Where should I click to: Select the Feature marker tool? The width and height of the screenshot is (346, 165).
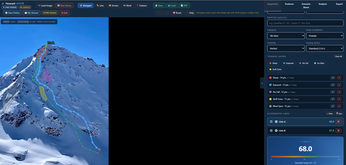click(x=141, y=5)
